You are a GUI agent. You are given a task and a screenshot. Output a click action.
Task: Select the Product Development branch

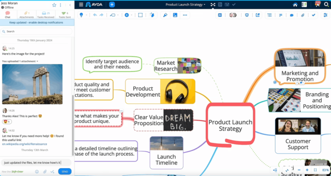click(160, 92)
